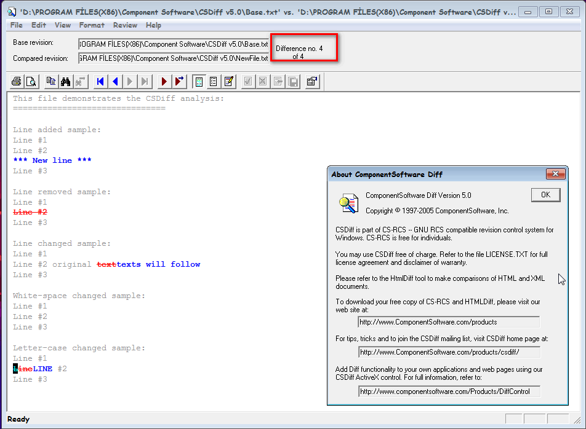586x429 pixels.
Task: Click the About dialog title bar
Action: (436, 174)
